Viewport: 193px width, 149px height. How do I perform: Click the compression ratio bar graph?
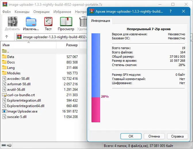[x=96, y=78]
